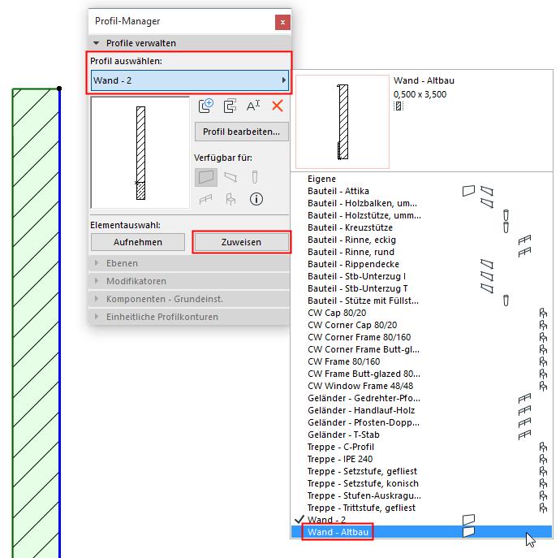This screenshot has width=560, height=558.
Task: Click wall icon in Wand - Altbau row
Action: 468,532
